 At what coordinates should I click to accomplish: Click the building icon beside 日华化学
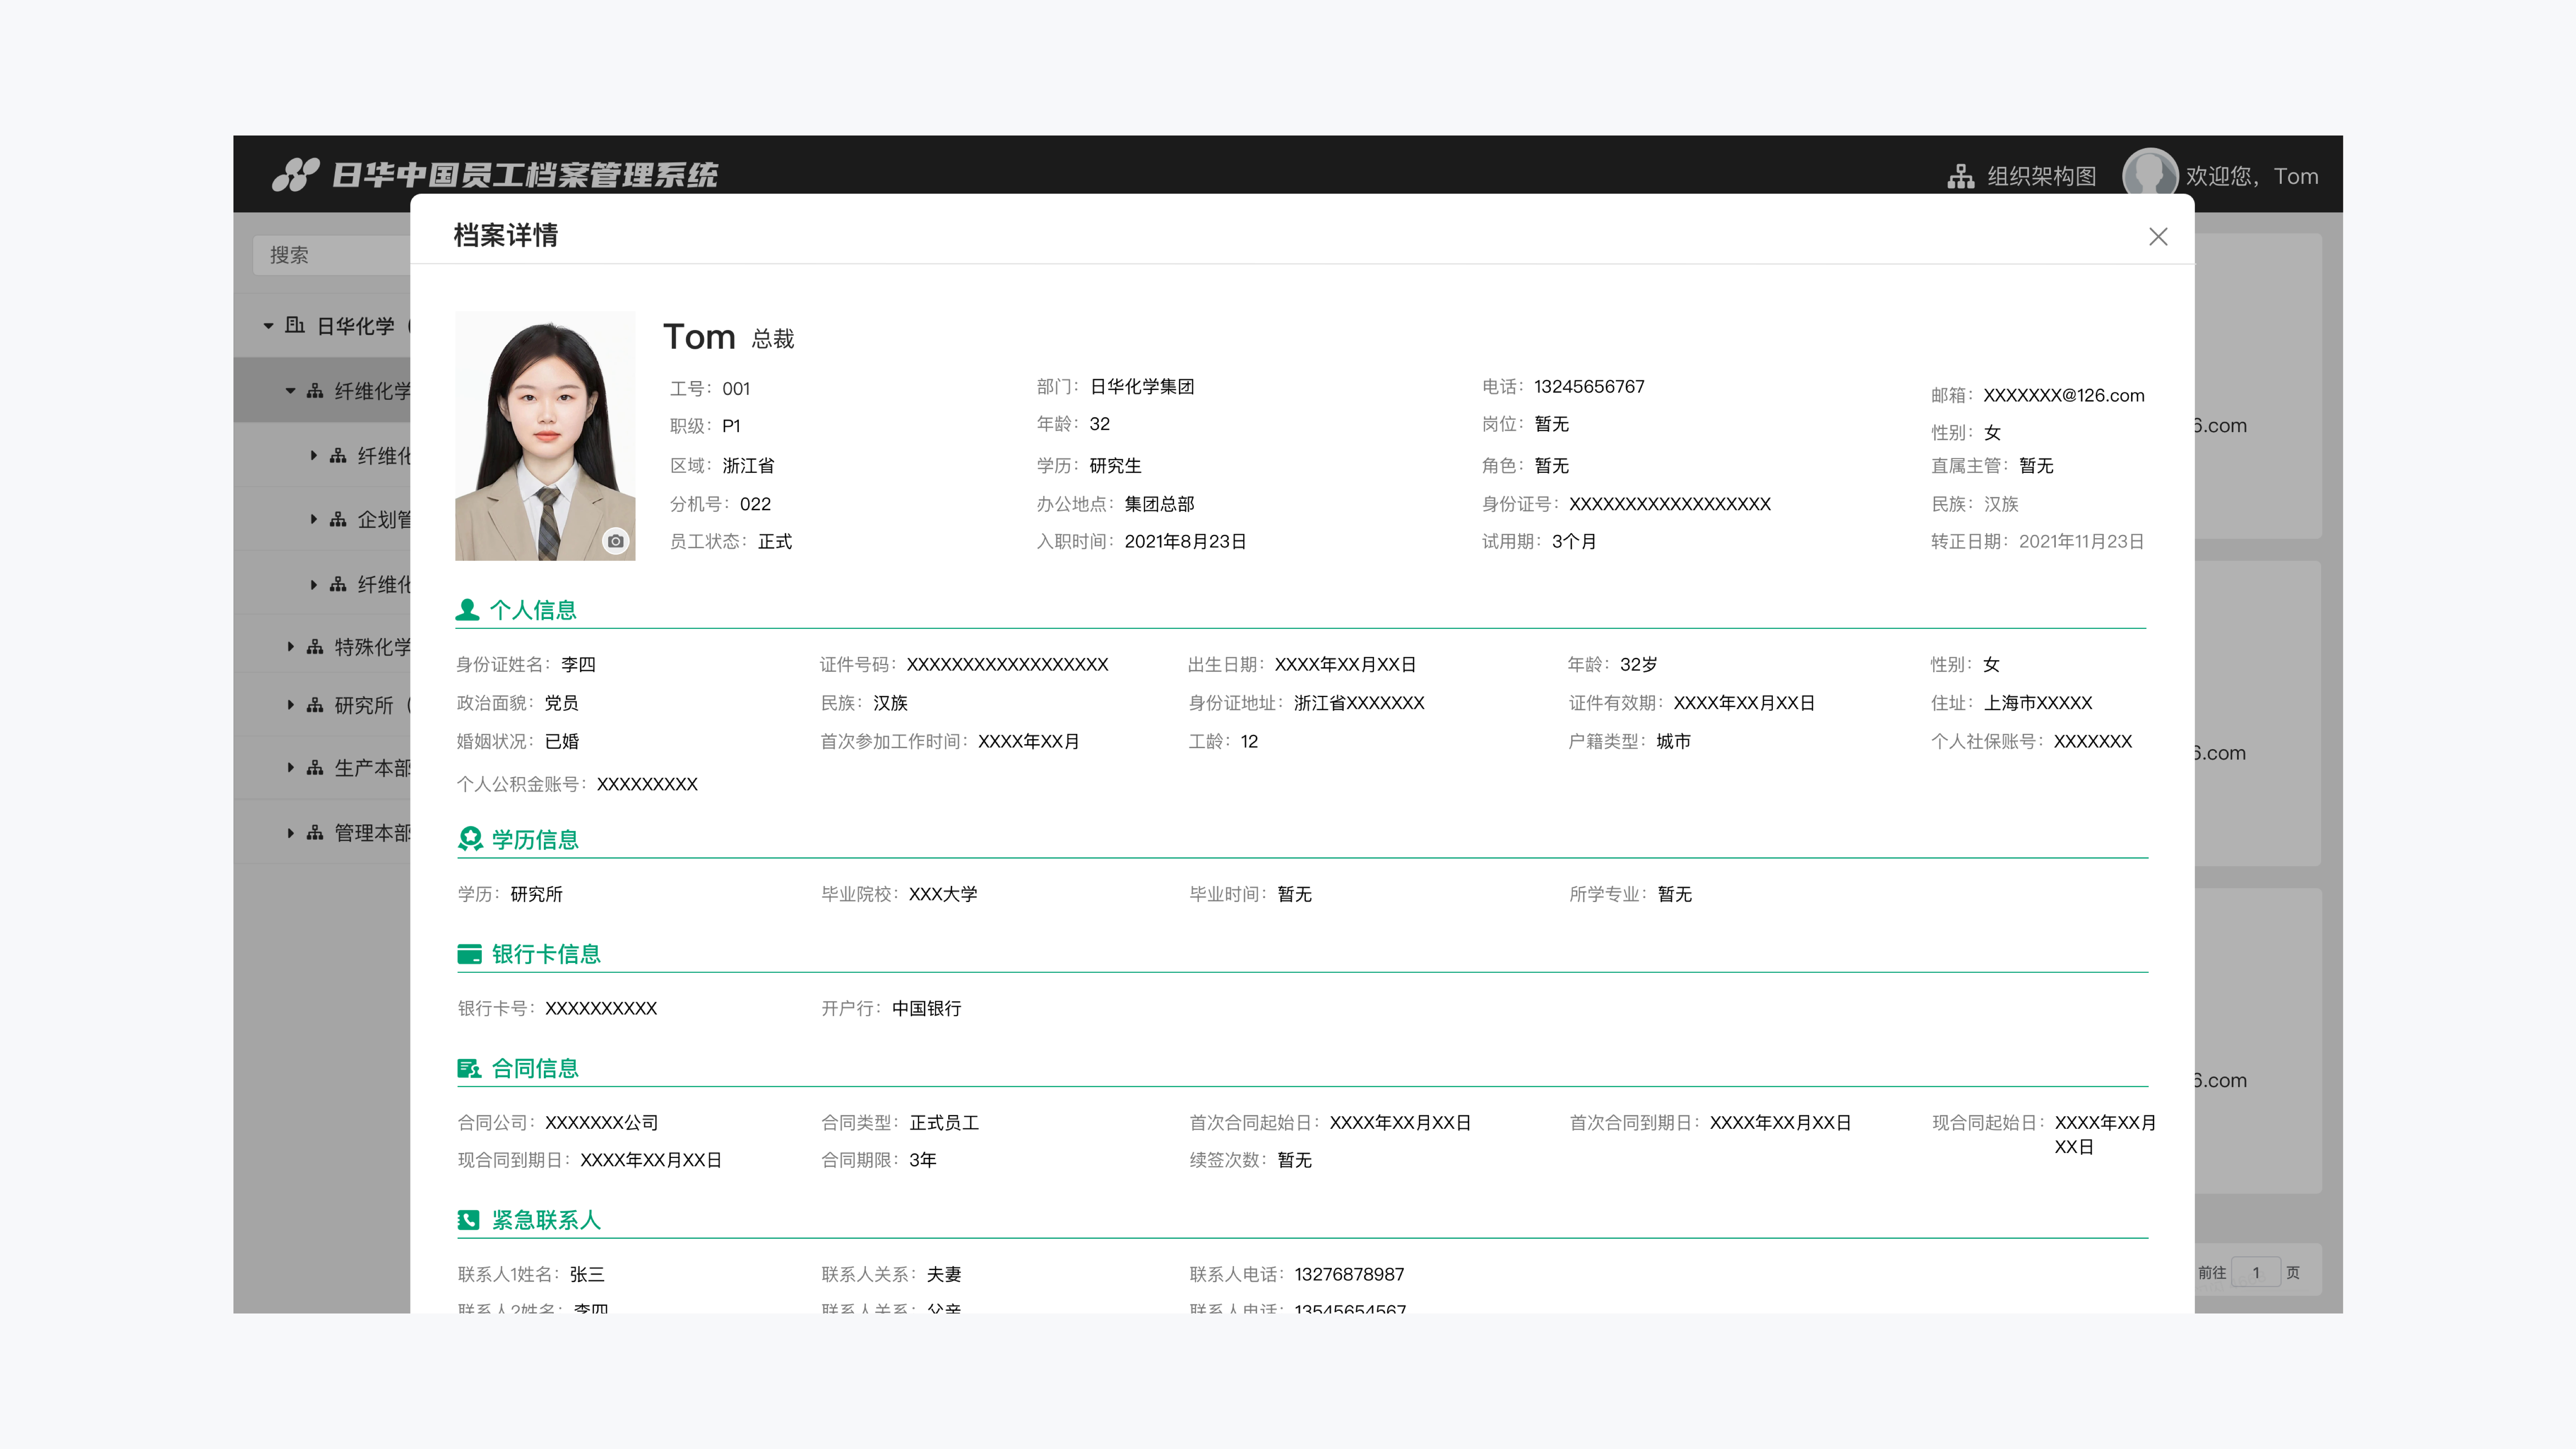click(295, 325)
